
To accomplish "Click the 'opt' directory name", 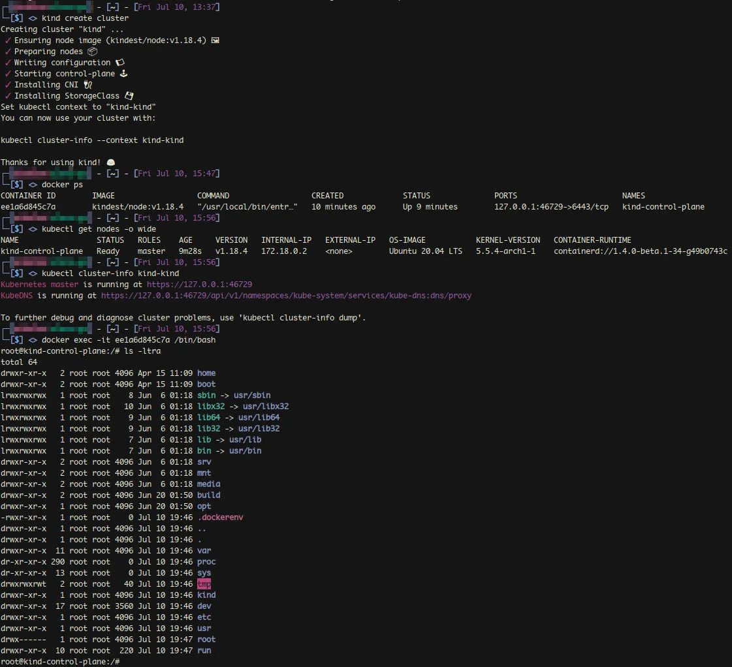I will click(204, 506).
